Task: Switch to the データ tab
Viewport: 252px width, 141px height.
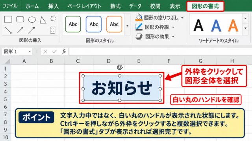Action: pos(135,6)
